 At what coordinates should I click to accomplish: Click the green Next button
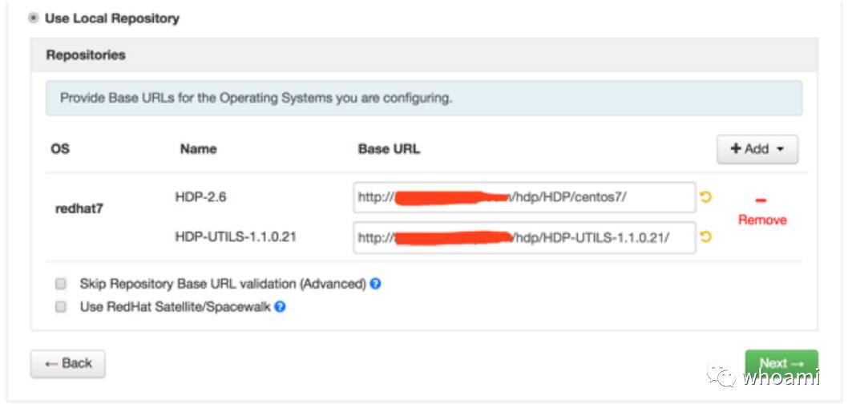pos(781,362)
